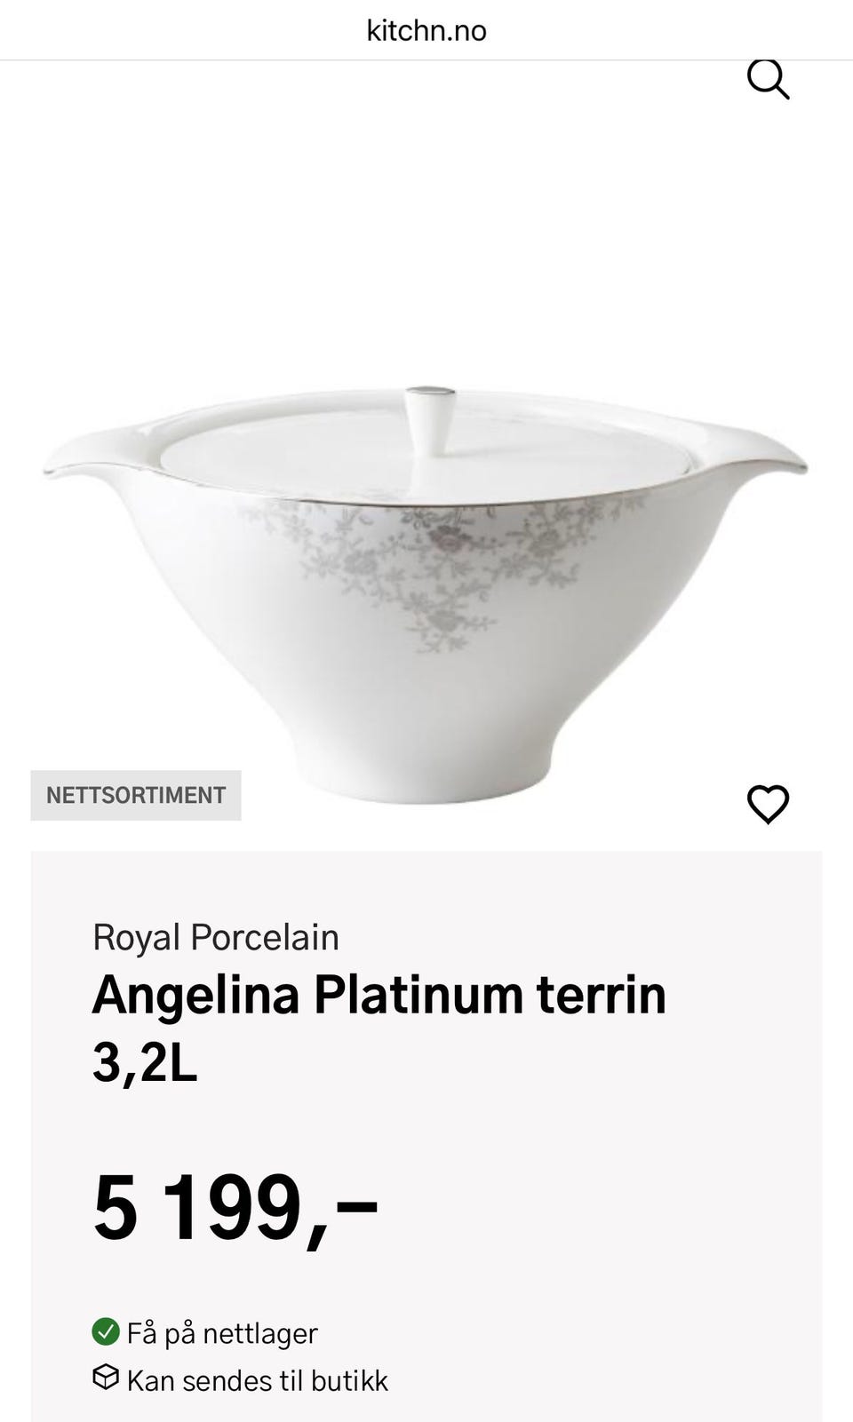The height and width of the screenshot is (1422, 853).
Task: Tap the kitchn.no address bar
Action: 426,31
